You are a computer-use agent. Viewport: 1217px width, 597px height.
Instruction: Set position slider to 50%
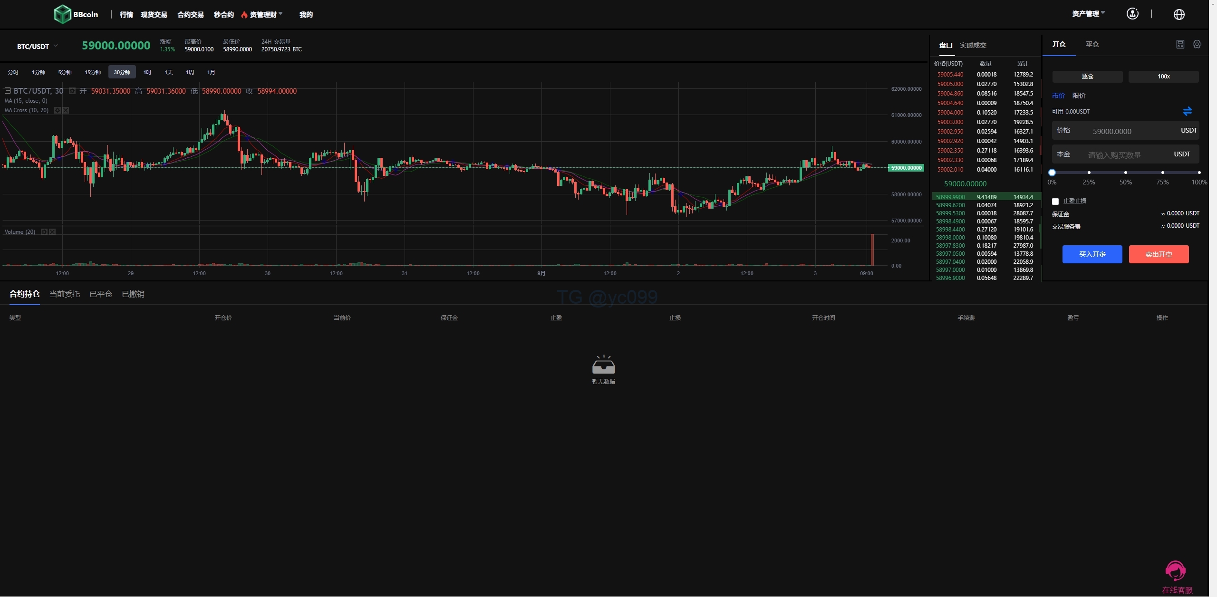click(1125, 173)
